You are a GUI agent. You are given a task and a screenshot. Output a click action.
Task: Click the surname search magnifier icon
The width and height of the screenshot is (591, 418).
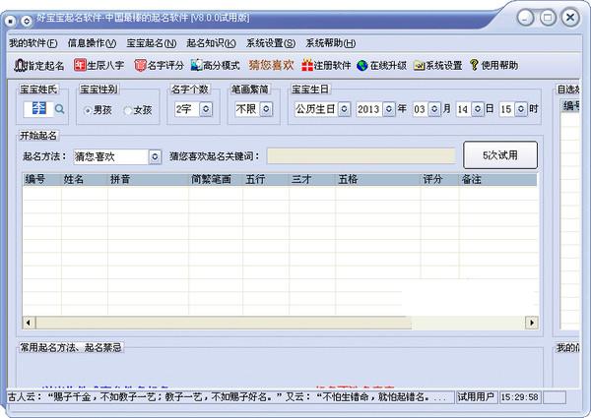point(59,109)
